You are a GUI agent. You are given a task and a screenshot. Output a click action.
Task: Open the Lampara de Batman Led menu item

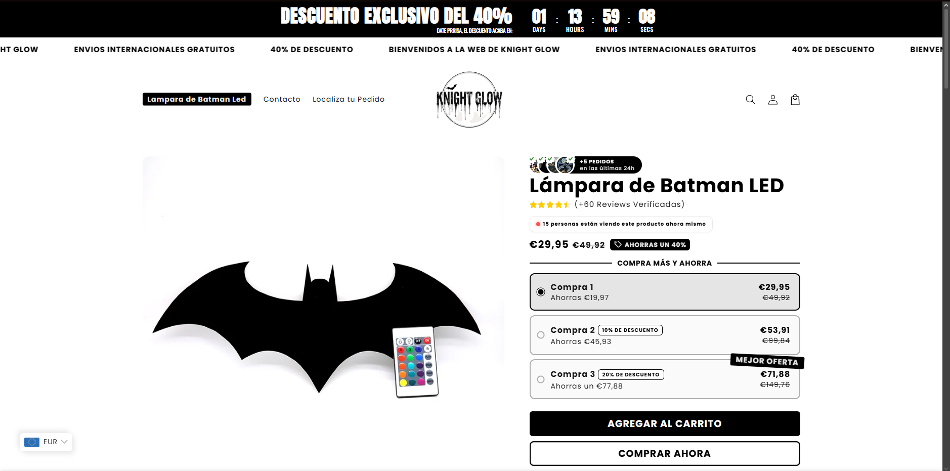(x=197, y=99)
